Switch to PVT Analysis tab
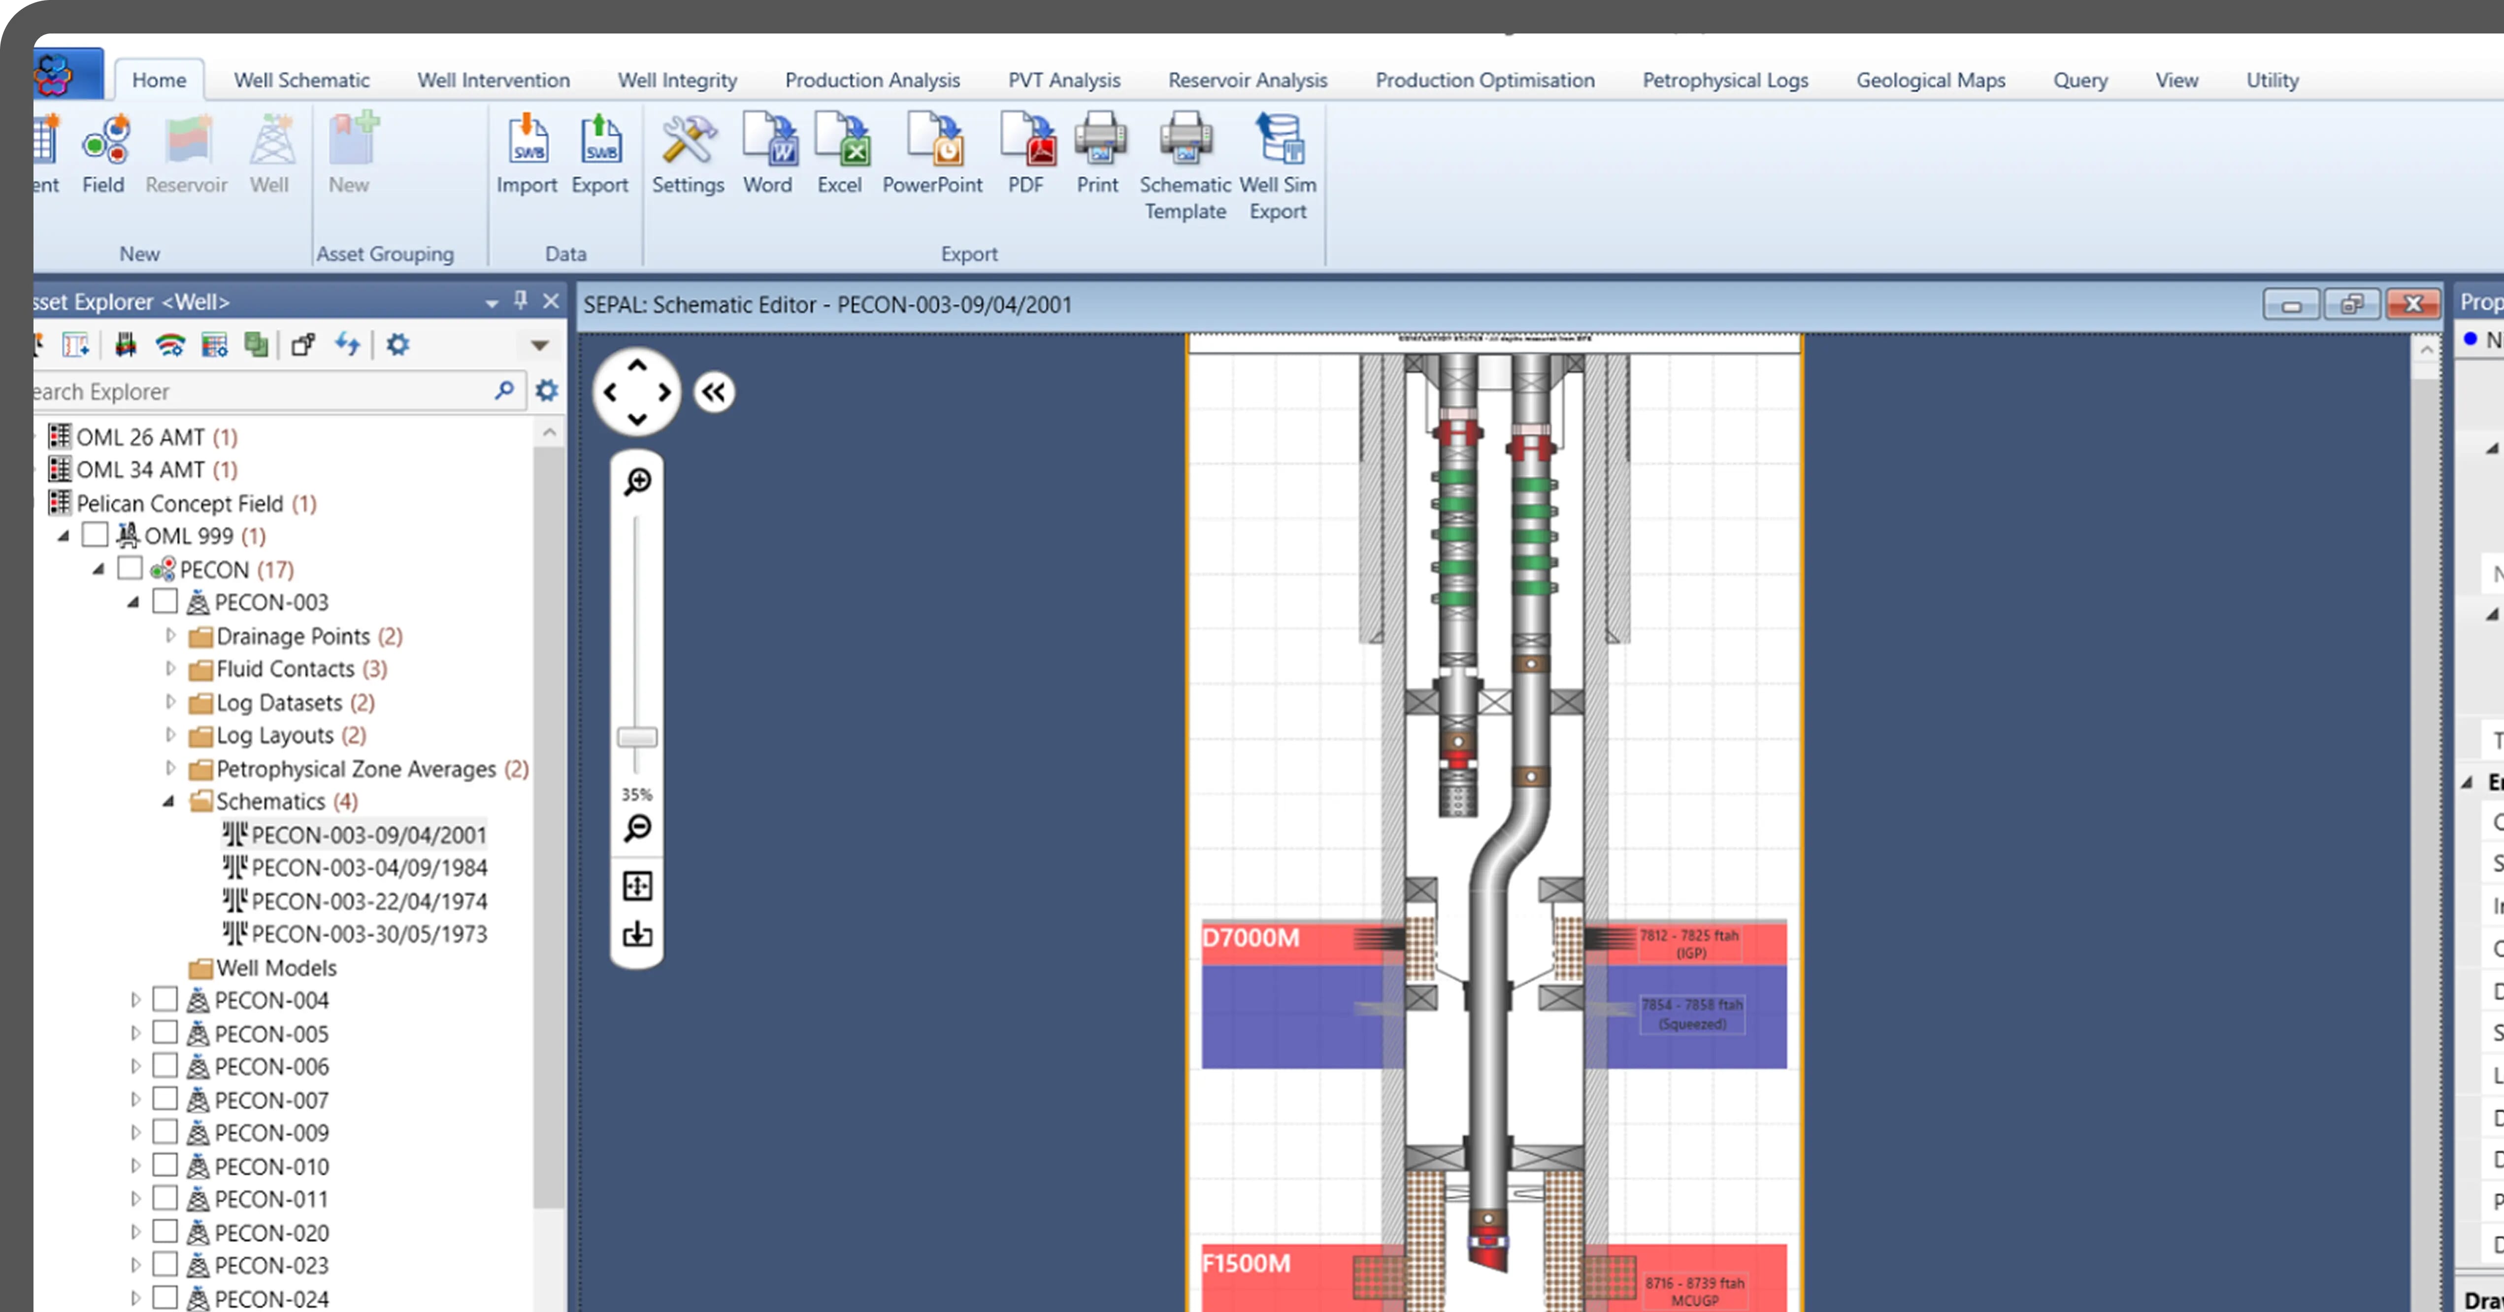The height and width of the screenshot is (1312, 2504). coord(1064,81)
